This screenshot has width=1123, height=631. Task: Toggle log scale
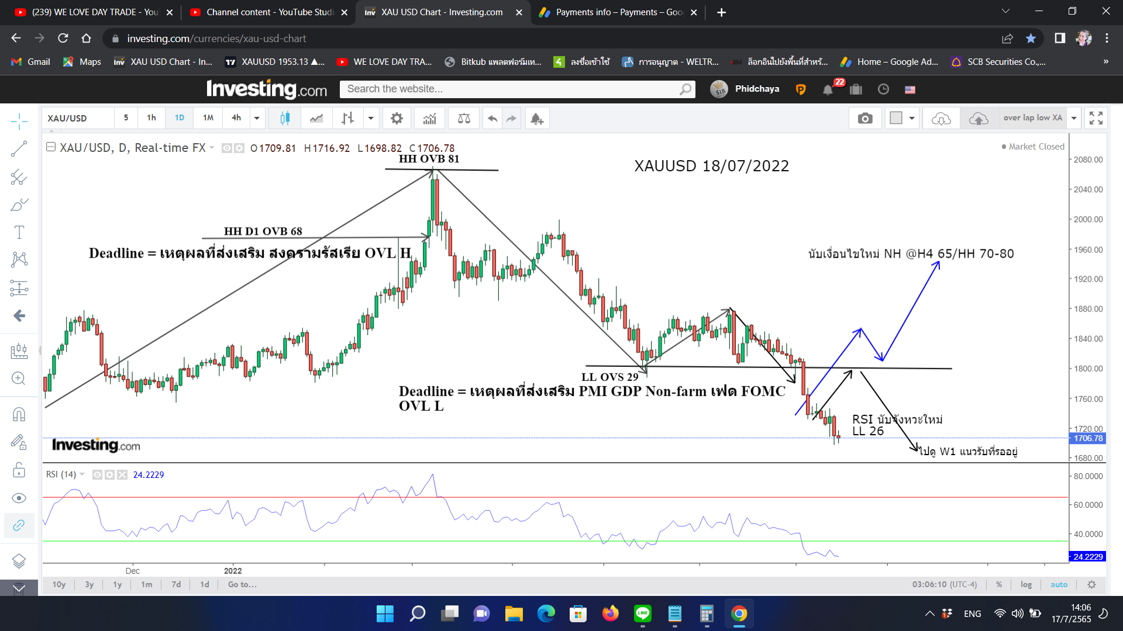tap(1026, 585)
